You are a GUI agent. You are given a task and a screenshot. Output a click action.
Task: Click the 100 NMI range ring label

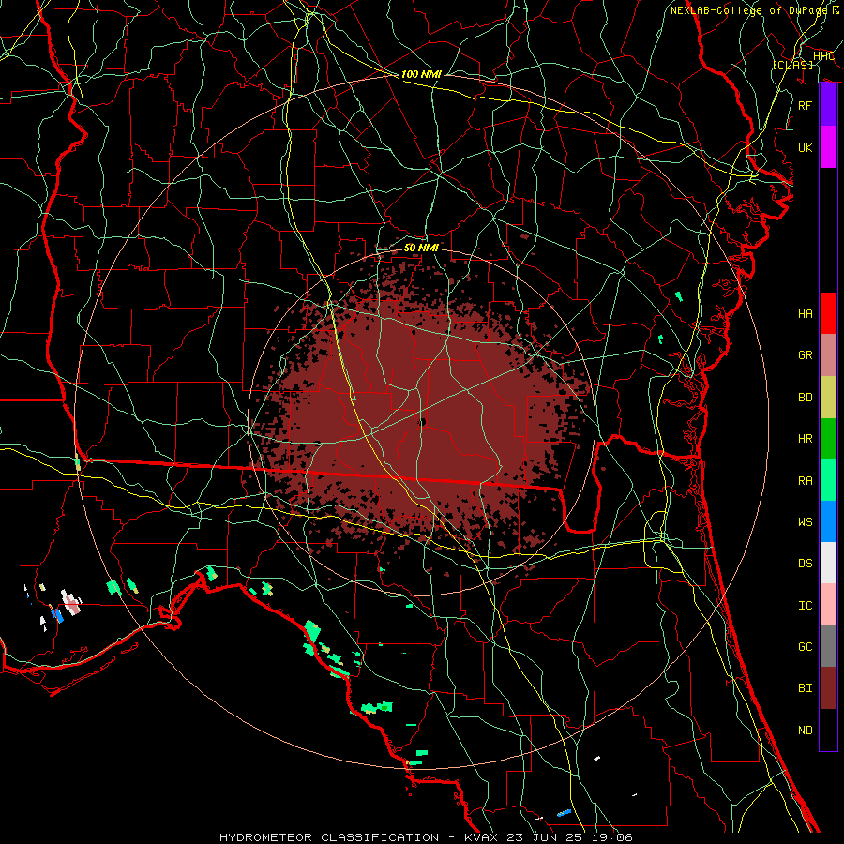421,74
